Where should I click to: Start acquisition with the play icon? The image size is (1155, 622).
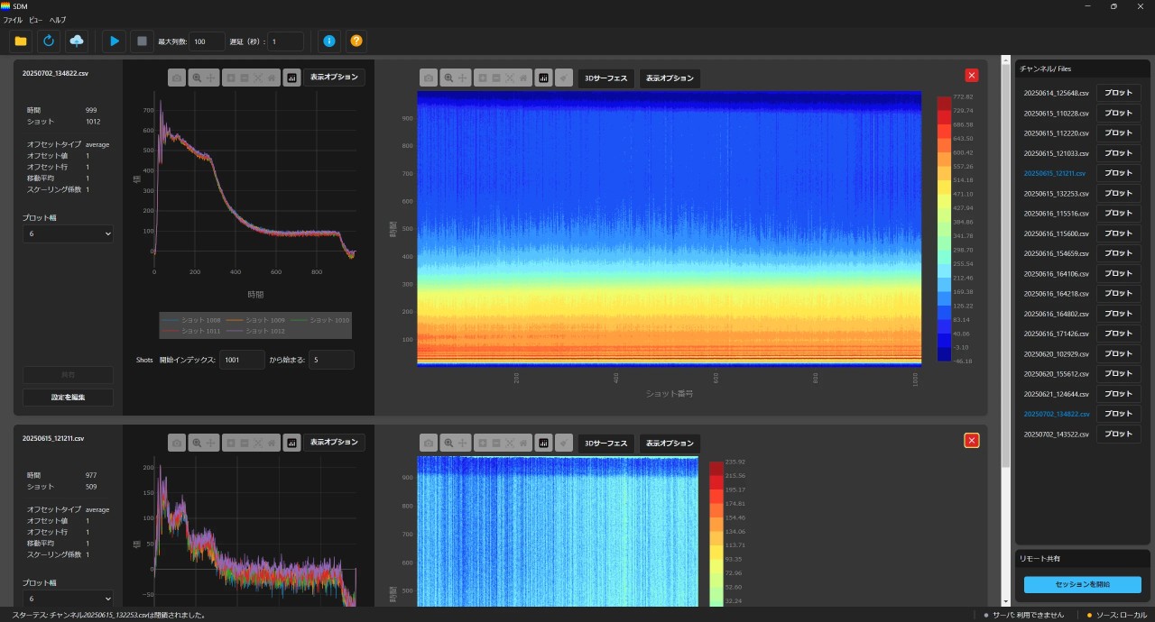point(114,41)
